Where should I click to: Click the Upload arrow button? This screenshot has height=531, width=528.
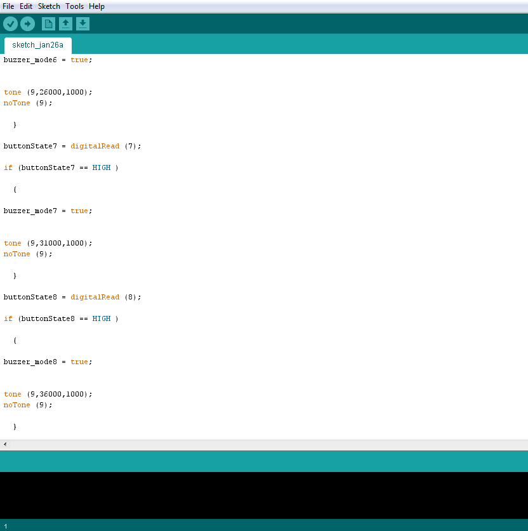pos(27,24)
